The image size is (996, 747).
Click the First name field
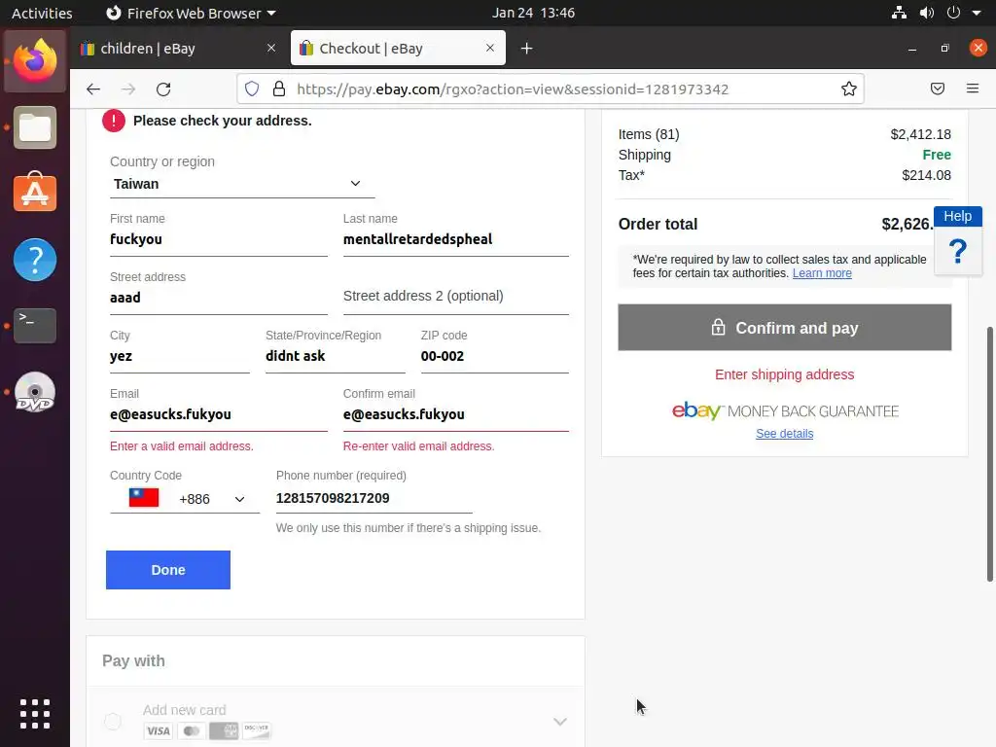pyautogui.click(x=219, y=239)
